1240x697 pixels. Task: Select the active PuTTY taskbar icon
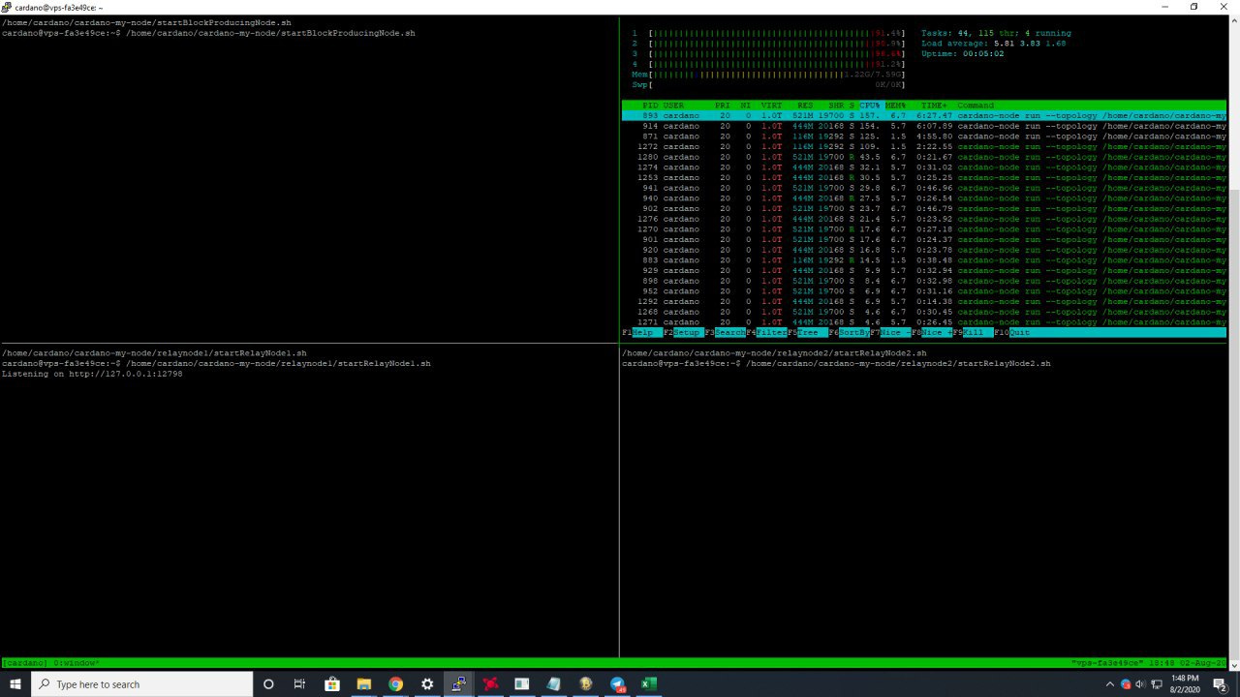click(459, 683)
